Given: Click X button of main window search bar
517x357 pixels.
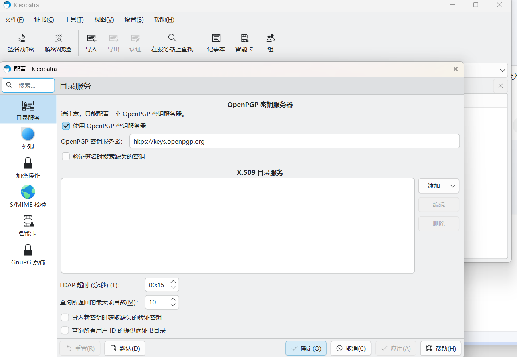Looking at the screenshot, I should pyautogui.click(x=501, y=86).
